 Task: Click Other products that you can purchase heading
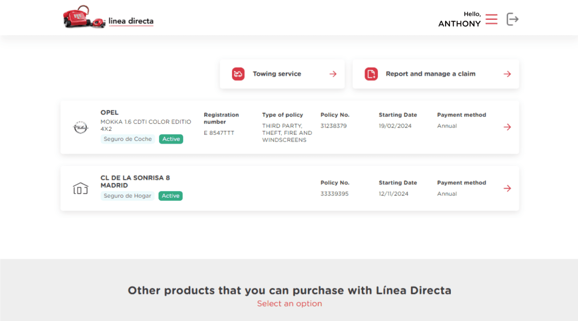289,291
